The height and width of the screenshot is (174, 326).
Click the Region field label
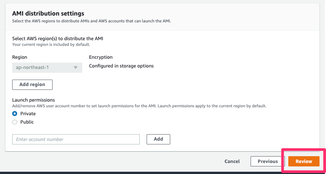[20, 57]
